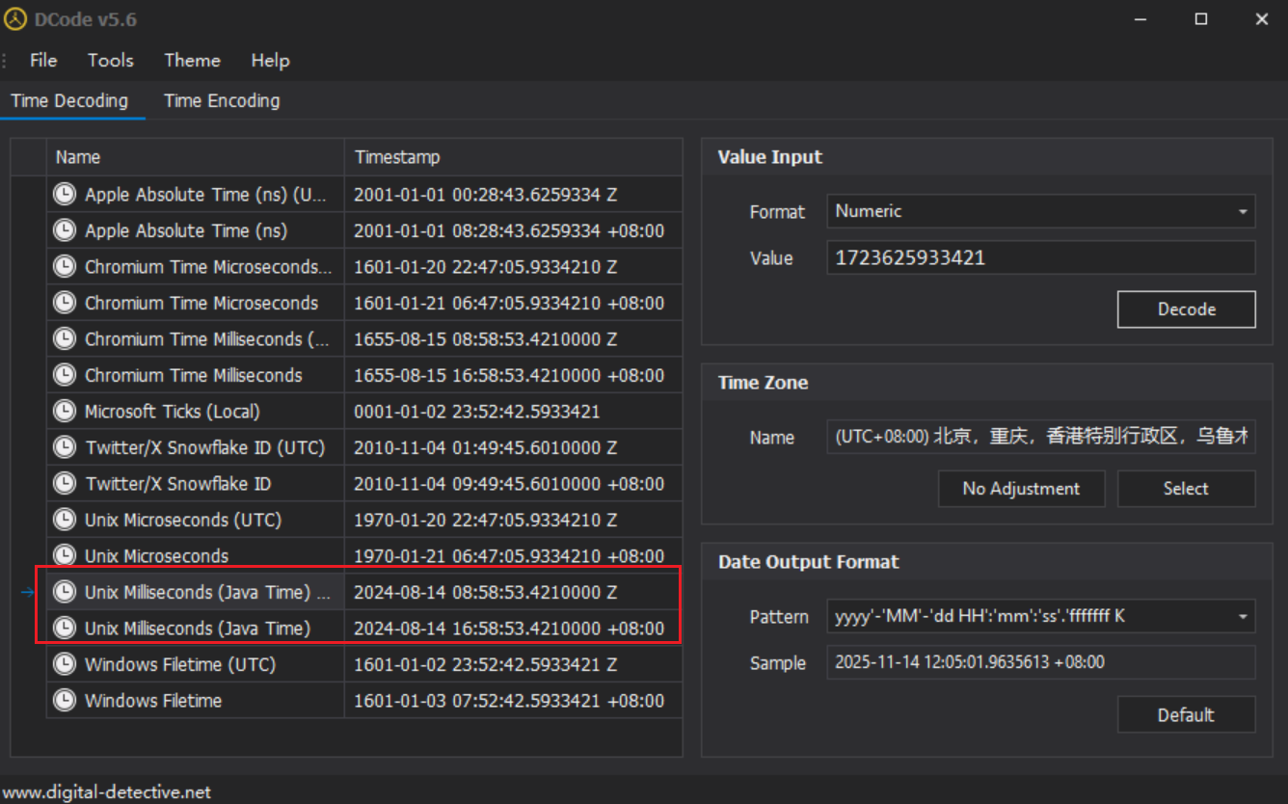
Task: Open the Theme menu
Action: coord(192,60)
